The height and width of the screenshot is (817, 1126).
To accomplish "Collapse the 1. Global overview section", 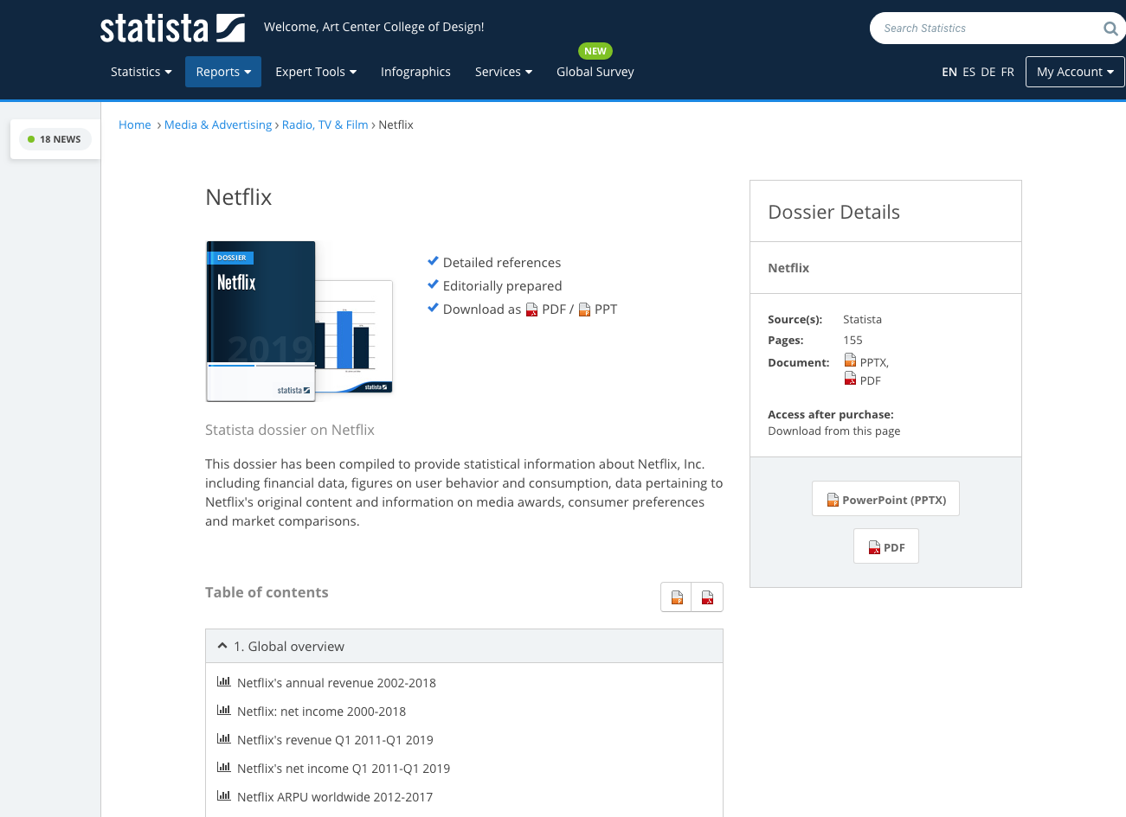I will tap(464, 646).
